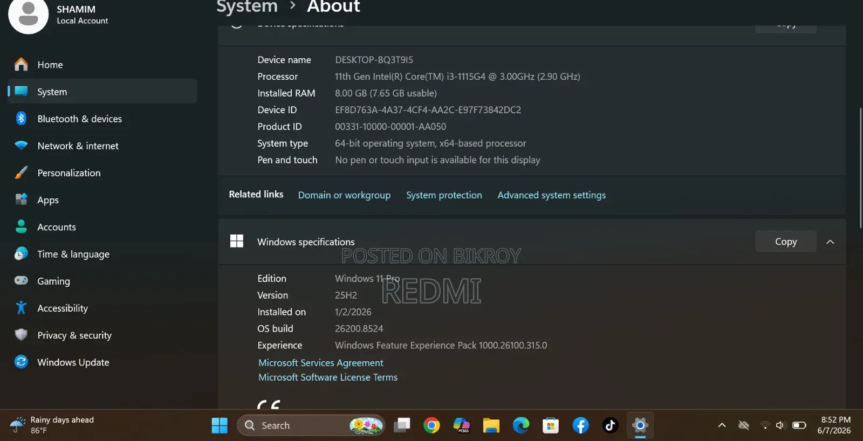Image resolution: width=863 pixels, height=441 pixels.
Task: Select the version value 25H2
Action: 346,295
